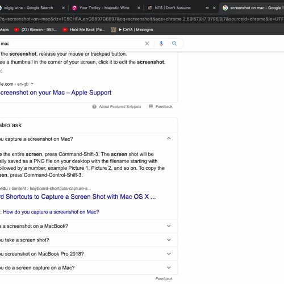This screenshot has height=284, width=284.
Task: Expand the 'take a screen shot?' question
Action: [x=169, y=240]
